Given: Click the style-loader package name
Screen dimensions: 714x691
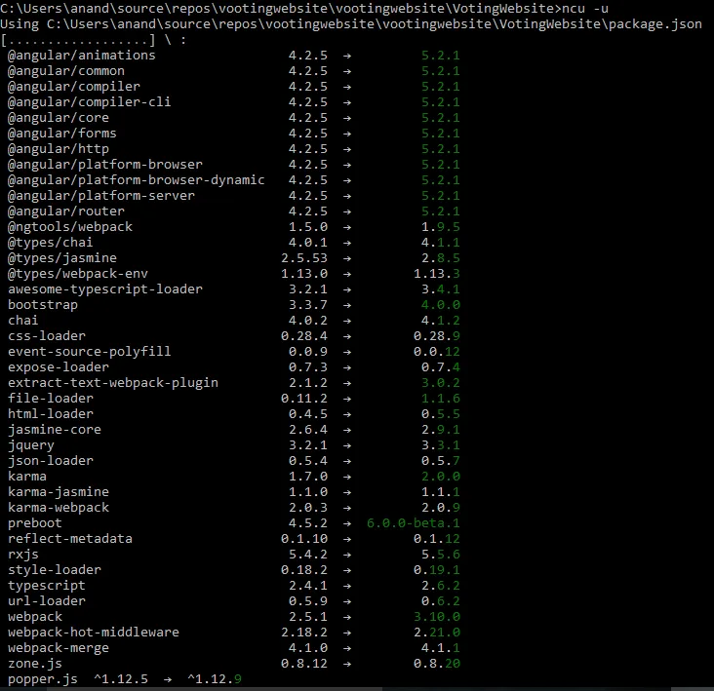Looking at the screenshot, I should point(55,570).
